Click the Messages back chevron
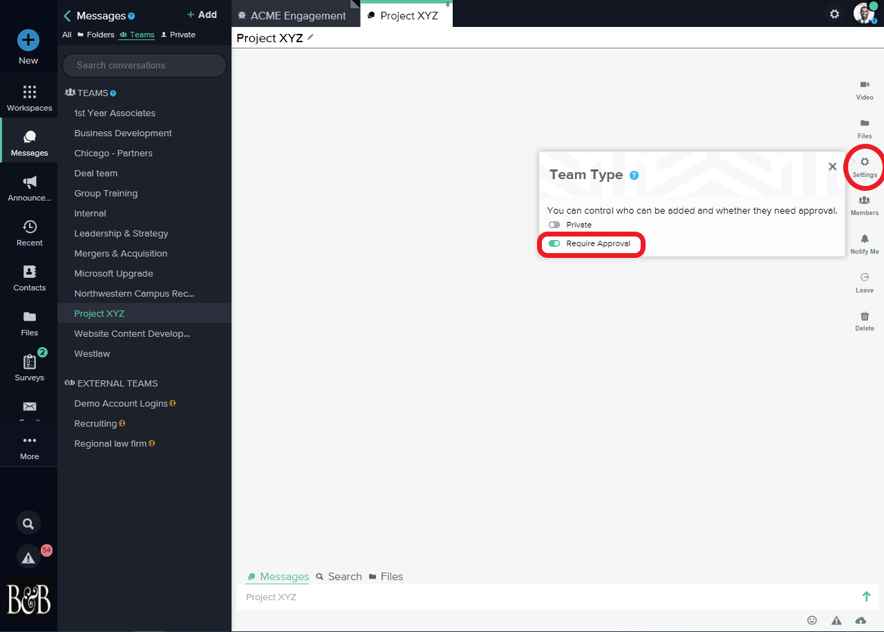 coord(67,15)
